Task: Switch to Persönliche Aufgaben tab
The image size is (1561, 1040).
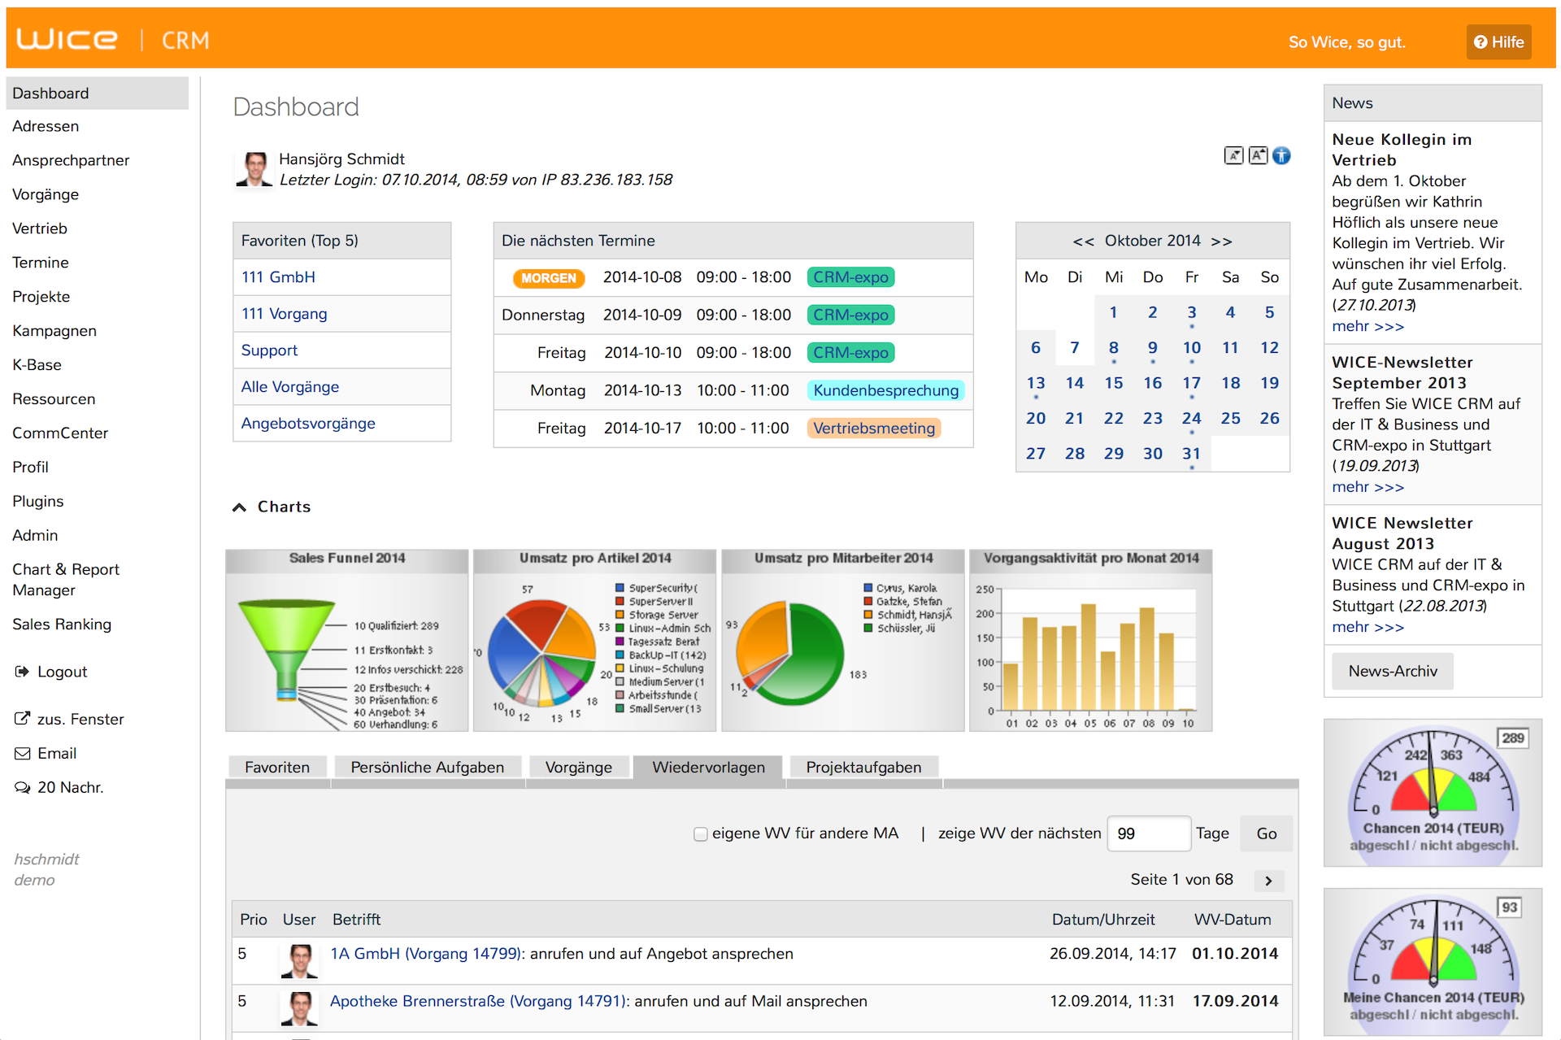Action: [428, 767]
